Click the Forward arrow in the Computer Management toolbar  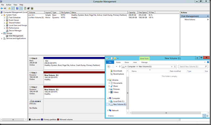pos(5,8)
